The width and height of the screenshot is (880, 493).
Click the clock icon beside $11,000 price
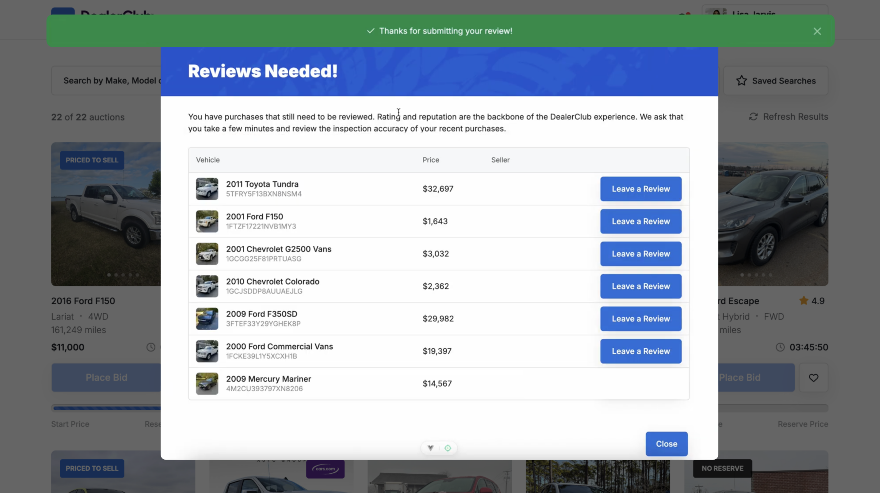point(151,347)
